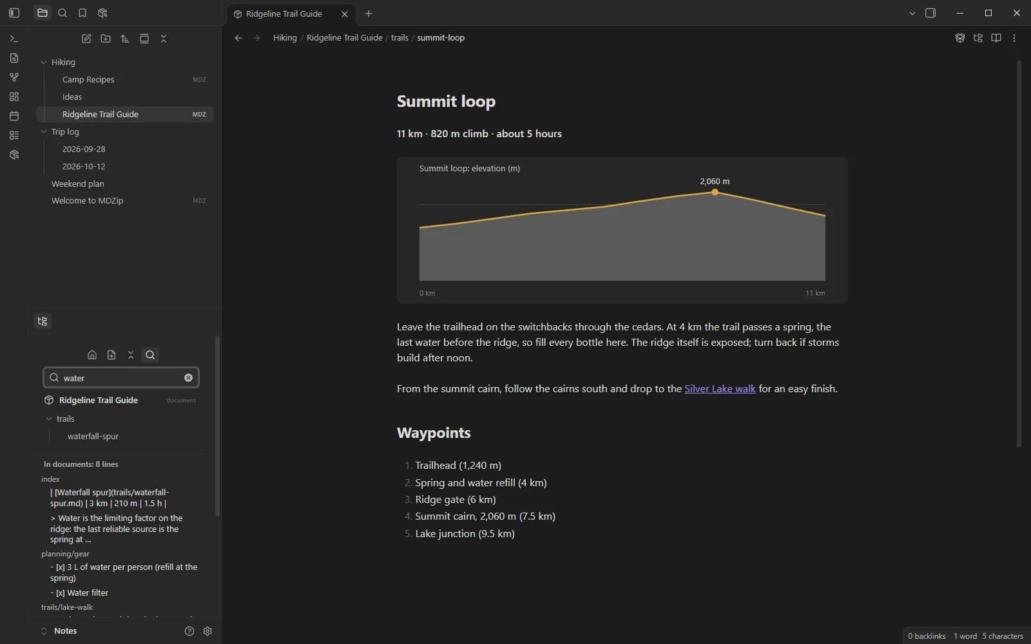The height and width of the screenshot is (644, 1031).
Task: Focus the water search input field
Action: tap(121, 378)
